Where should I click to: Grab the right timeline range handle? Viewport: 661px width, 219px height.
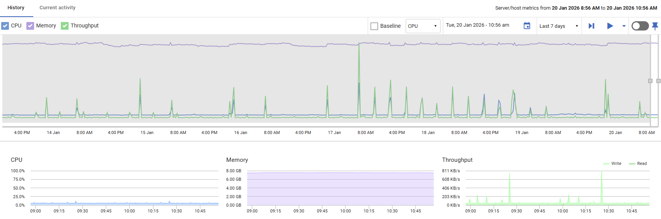click(658, 81)
